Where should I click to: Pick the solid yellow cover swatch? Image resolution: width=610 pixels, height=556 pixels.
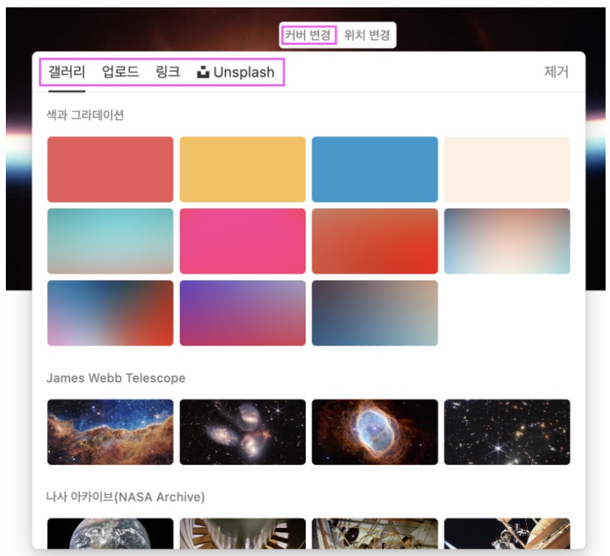pyautogui.click(x=243, y=169)
